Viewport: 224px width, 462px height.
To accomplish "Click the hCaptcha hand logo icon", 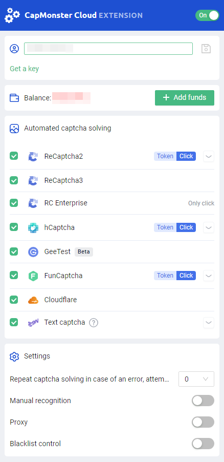I will point(33,228).
